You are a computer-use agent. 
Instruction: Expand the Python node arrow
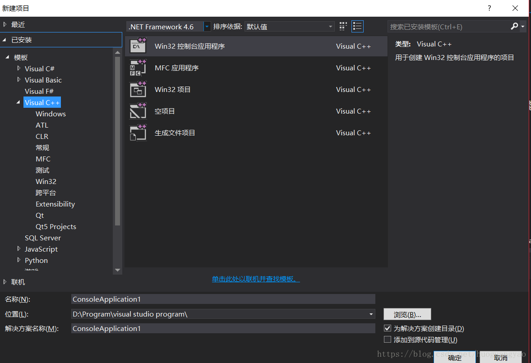[x=18, y=260]
